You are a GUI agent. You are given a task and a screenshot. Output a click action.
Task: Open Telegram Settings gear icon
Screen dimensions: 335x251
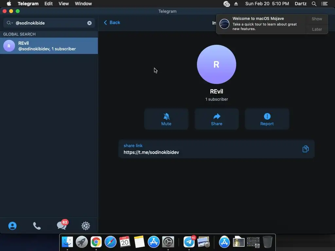(x=86, y=226)
